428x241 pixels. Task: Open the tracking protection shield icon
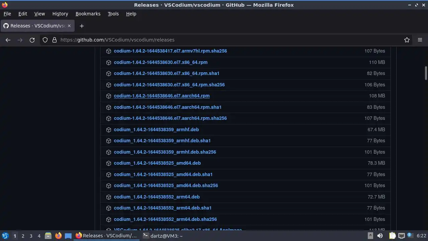[x=45, y=40]
